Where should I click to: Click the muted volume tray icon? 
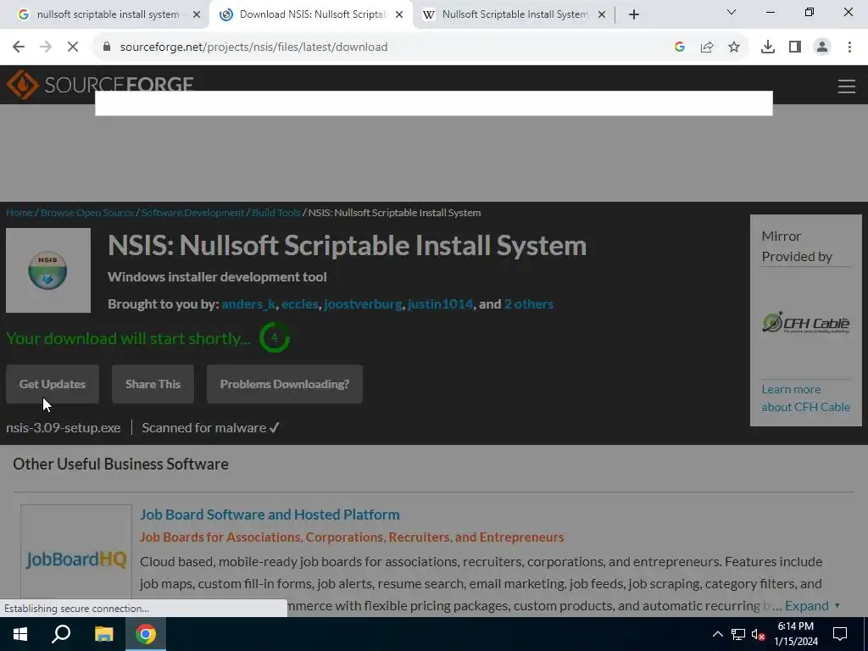(759, 634)
